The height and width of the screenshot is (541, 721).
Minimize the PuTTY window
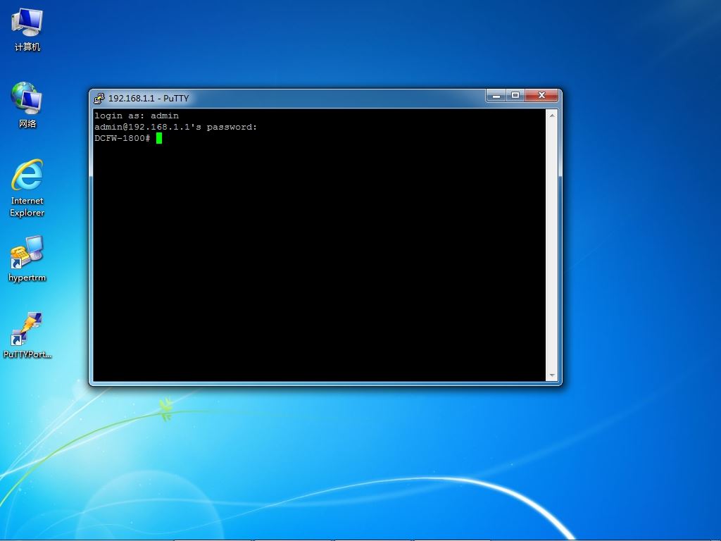click(x=496, y=96)
